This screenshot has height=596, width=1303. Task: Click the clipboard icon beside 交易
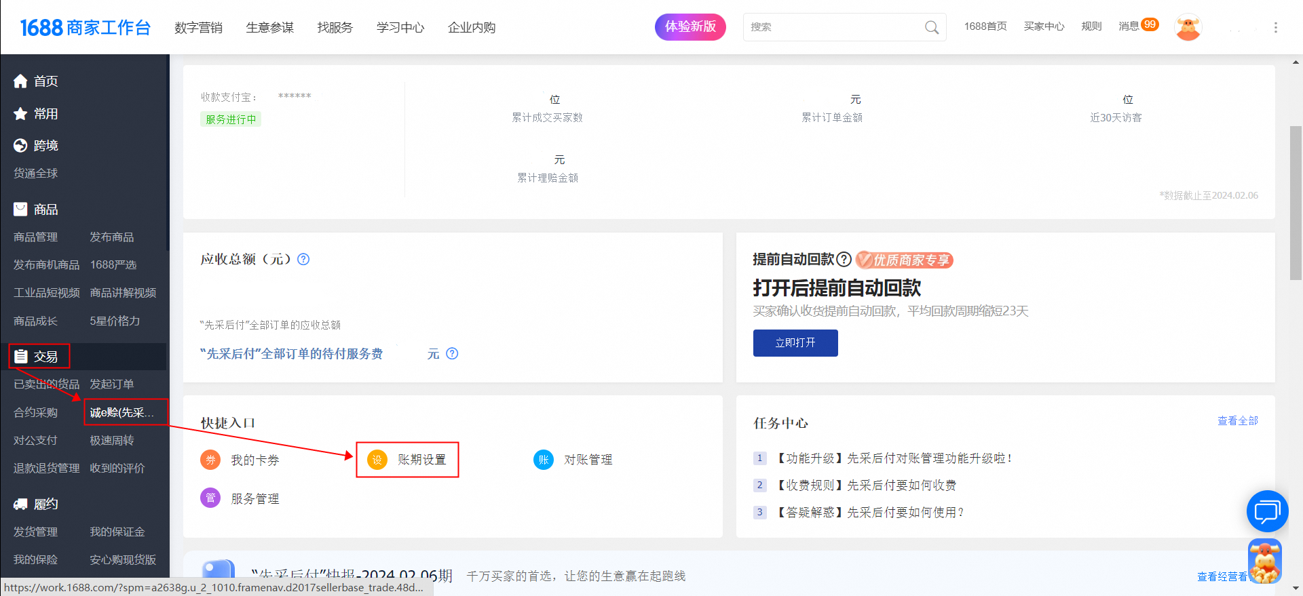click(x=20, y=357)
